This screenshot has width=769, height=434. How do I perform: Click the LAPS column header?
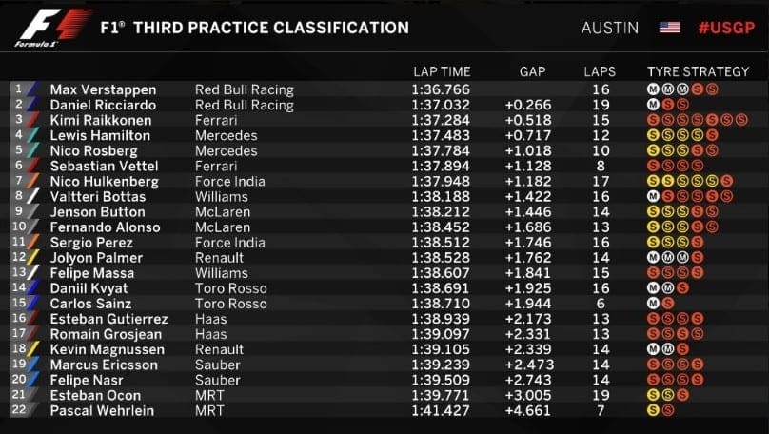(600, 71)
